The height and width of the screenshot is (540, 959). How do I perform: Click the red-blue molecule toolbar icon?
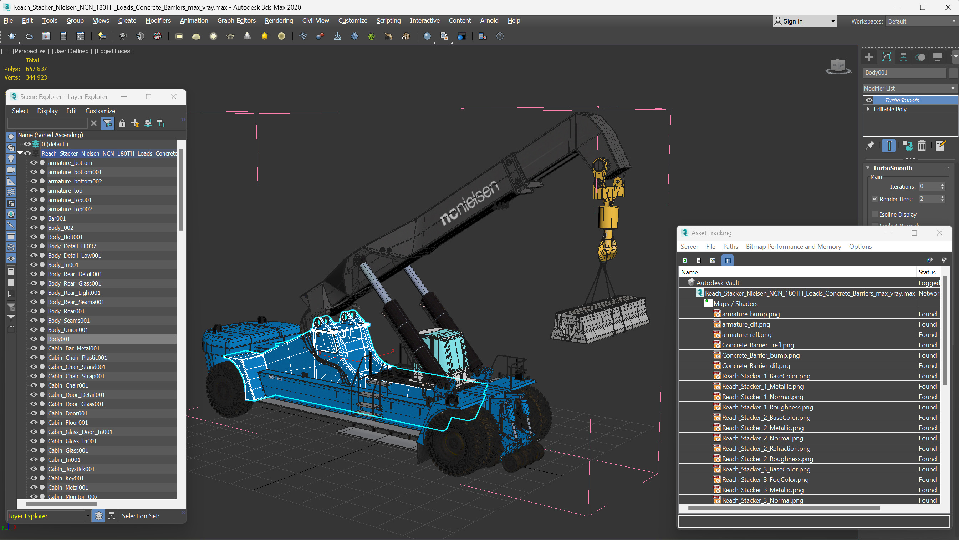pyautogui.click(x=320, y=36)
